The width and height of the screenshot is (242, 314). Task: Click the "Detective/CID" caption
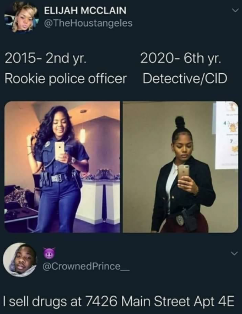click(185, 78)
